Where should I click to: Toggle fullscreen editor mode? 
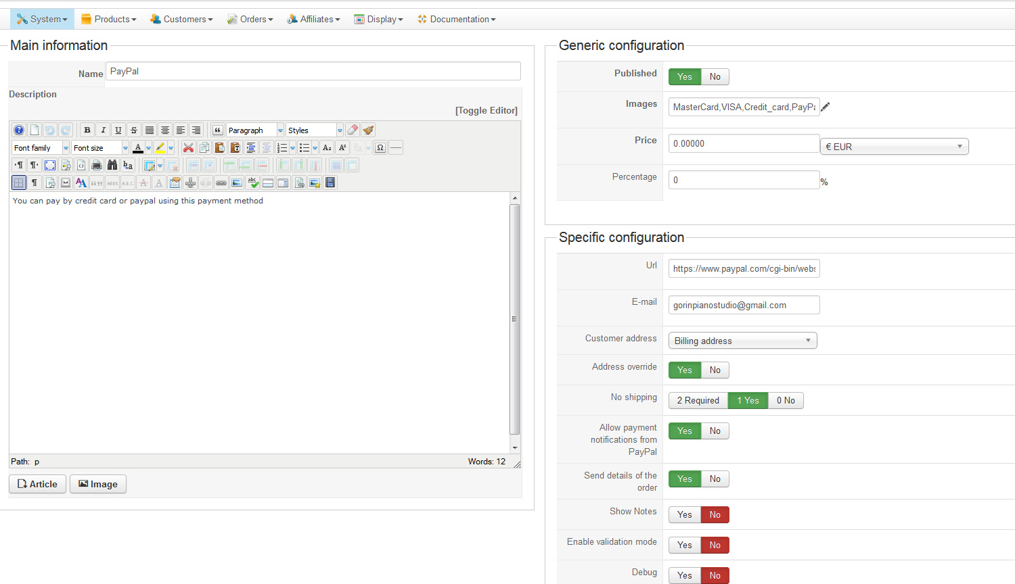pos(50,166)
